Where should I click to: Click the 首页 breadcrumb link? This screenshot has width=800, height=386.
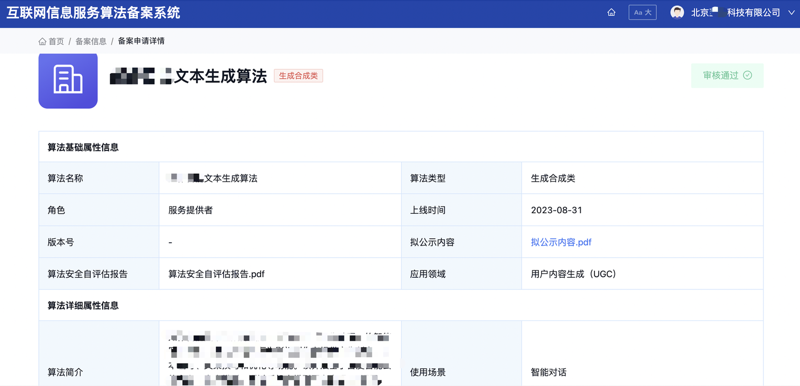[56, 41]
